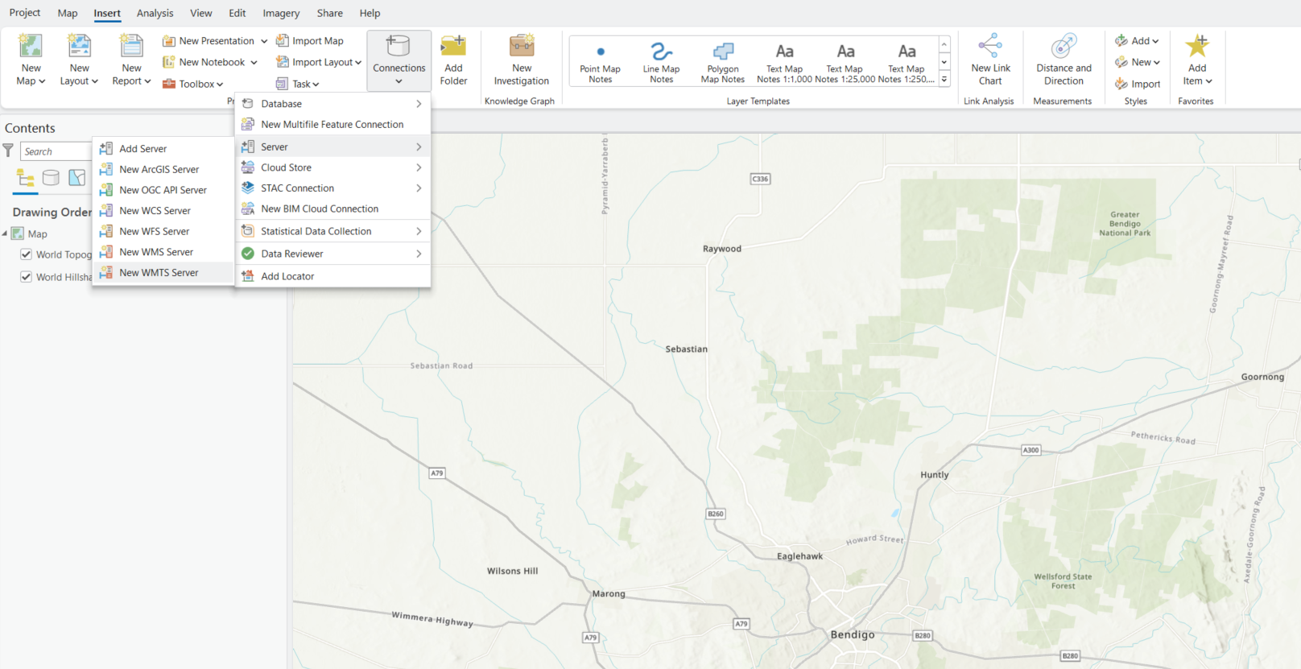Click the Contents search field
Image resolution: width=1301 pixels, height=669 pixels.
click(x=56, y=151)
